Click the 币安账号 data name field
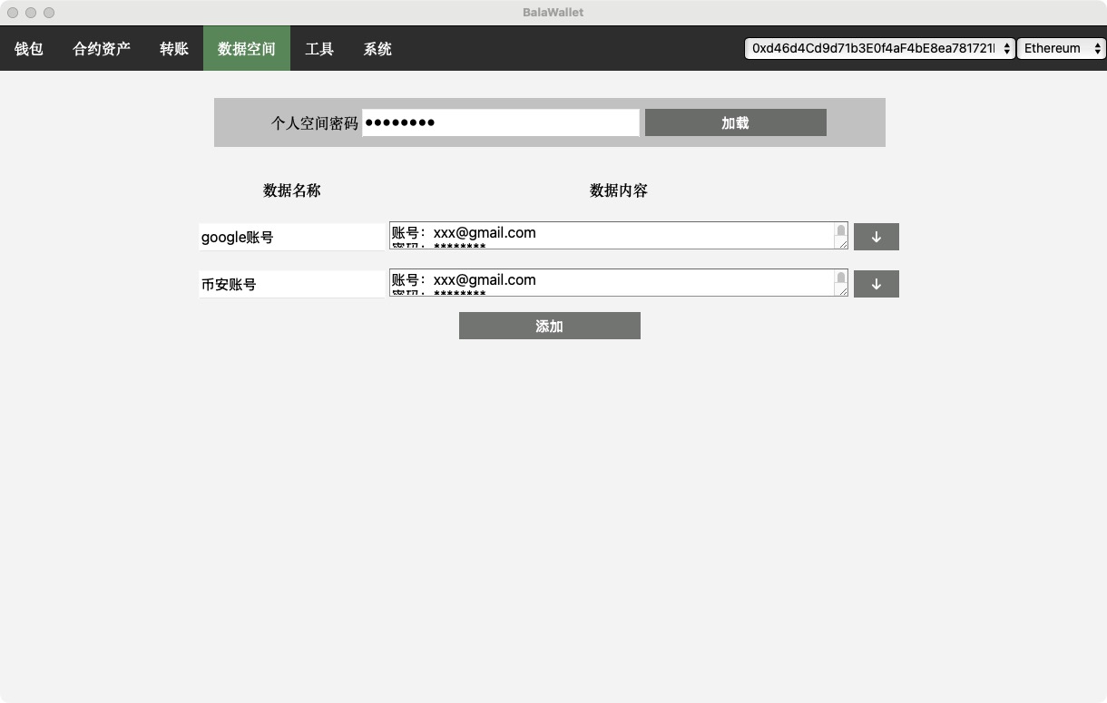The width and height of the screenshot is (1107, 703). pyautogui.click(x=292, y=284)
